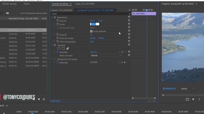Click the effect controls zoom scrollbar
This screenshot has width=204, height=114.
[144, 98]
